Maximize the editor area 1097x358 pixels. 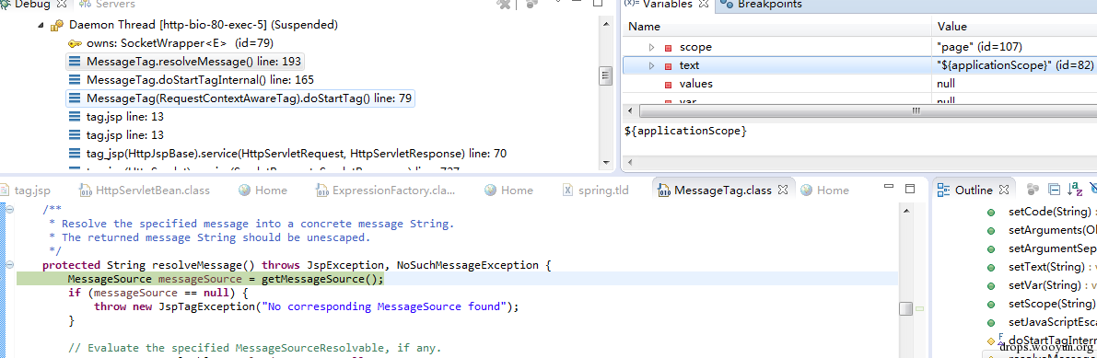909,189
